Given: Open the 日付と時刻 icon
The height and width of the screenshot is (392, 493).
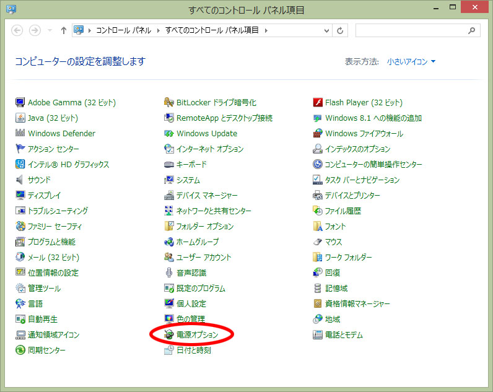Looking at the screenshot, I should click(x=169, y=350).
